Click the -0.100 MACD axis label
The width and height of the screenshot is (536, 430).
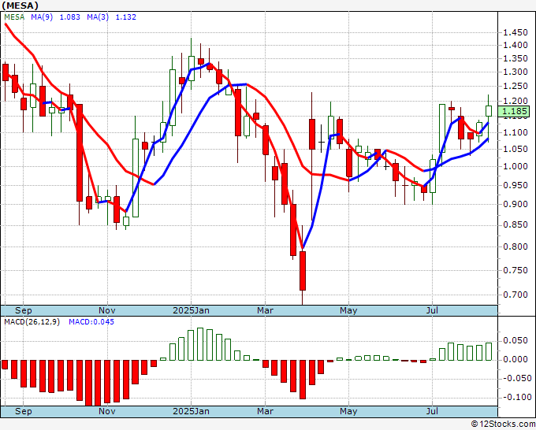click(516, 397)
